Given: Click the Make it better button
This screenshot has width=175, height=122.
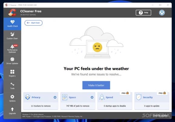Looking at the screenshot, I should click(96, 85).
